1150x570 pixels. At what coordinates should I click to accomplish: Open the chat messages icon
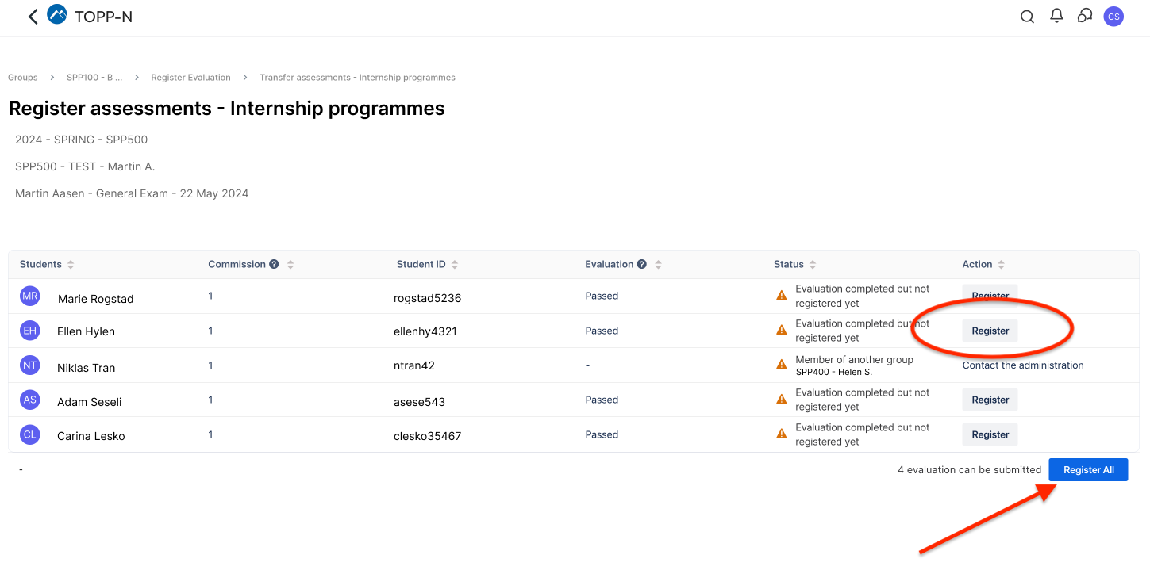pyautogui.click(x=1085, y=16)
